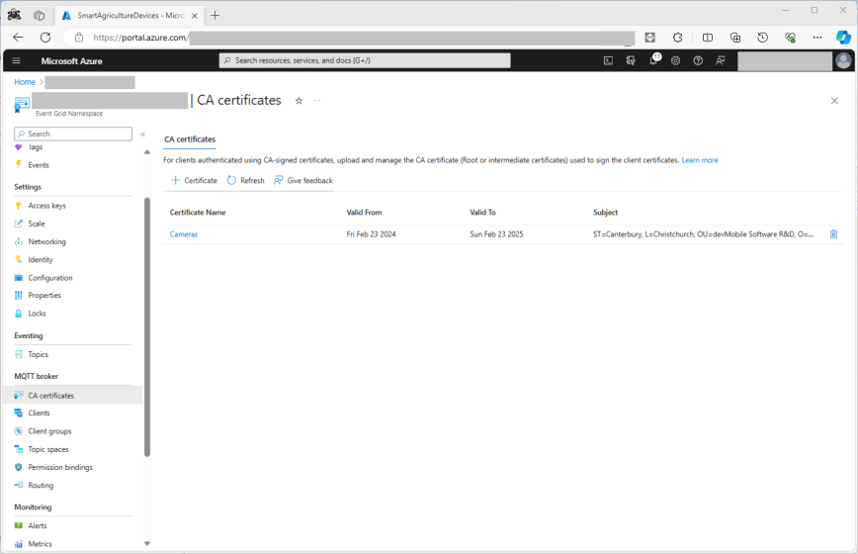Open the notifications bell icon
Viewport: 858px width, 554px height.
coord(652,60)
